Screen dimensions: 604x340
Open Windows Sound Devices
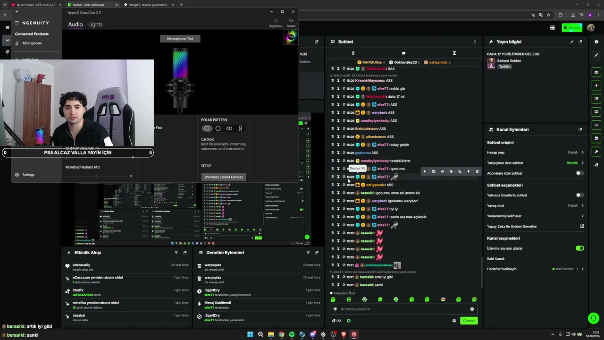224,177
